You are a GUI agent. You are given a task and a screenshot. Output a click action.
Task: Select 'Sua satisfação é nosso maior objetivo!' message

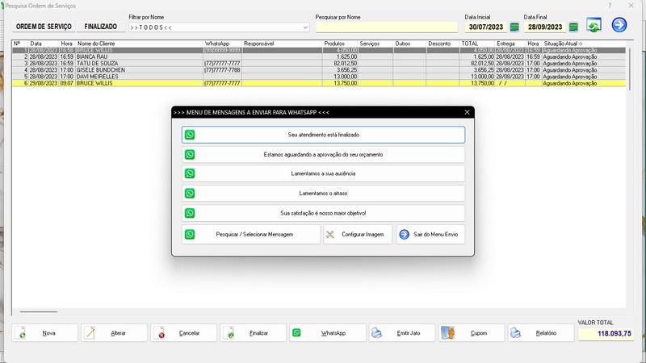click(x=323, y=213)
